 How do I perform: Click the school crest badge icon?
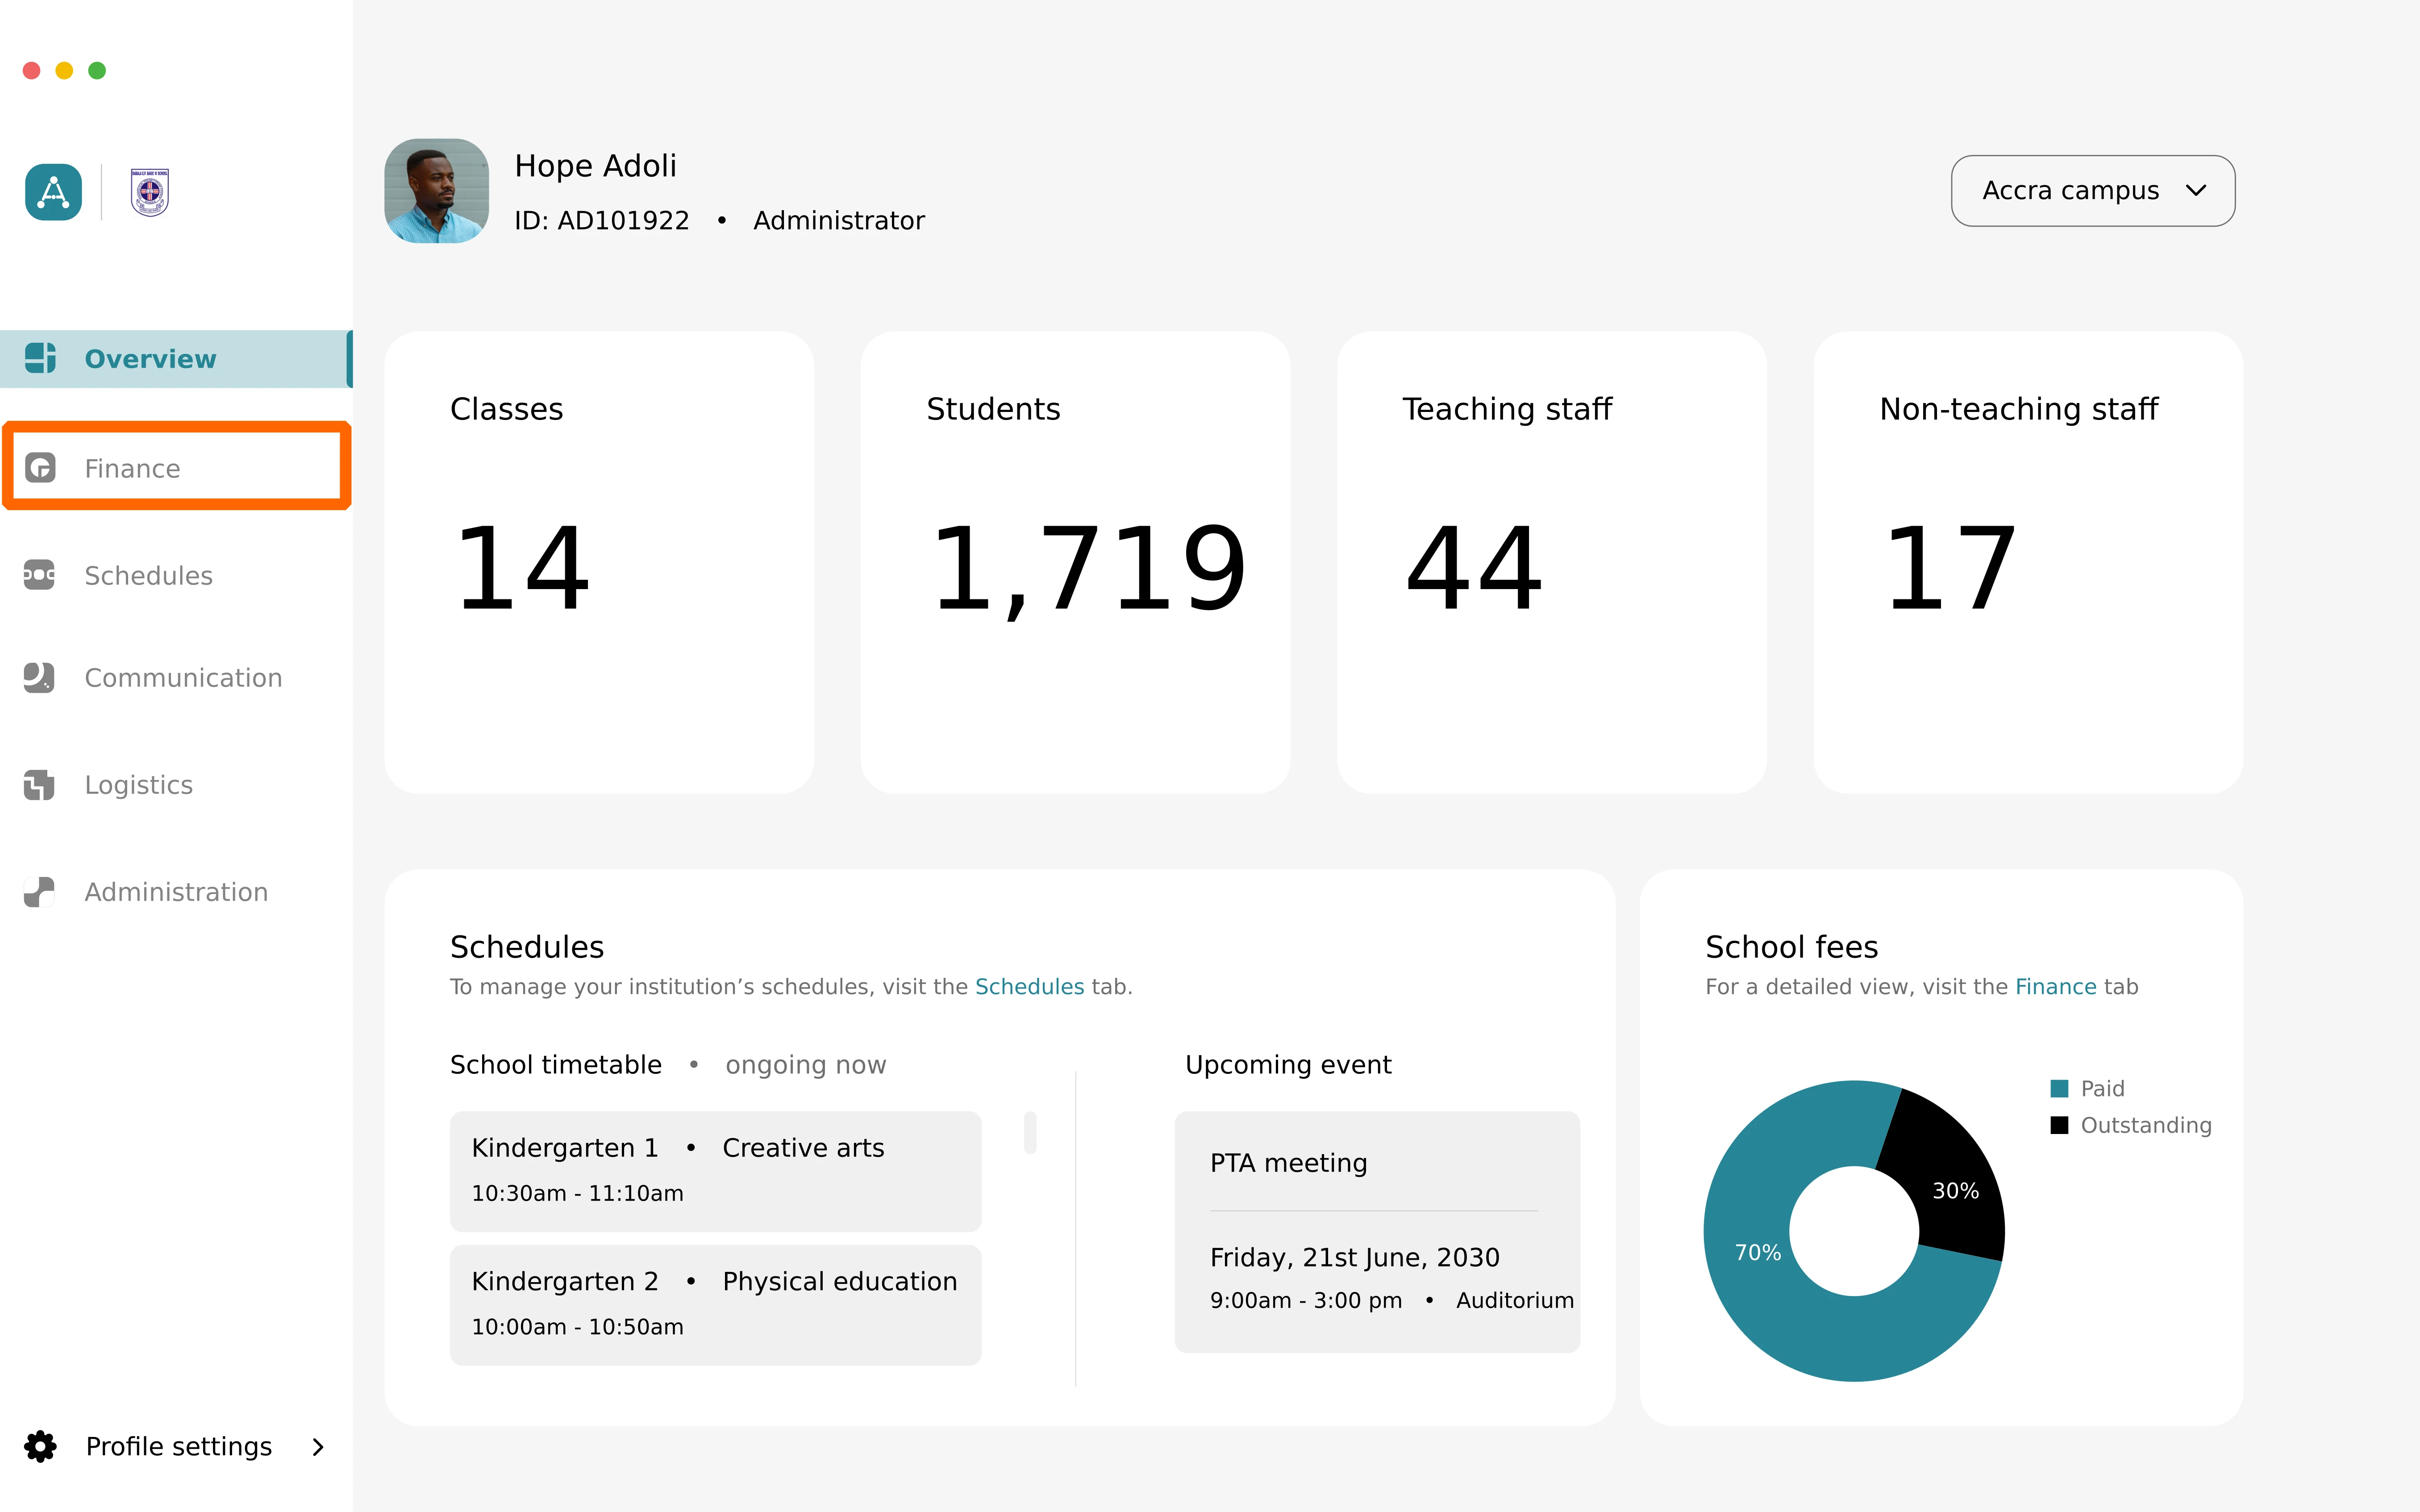(150, 192)
